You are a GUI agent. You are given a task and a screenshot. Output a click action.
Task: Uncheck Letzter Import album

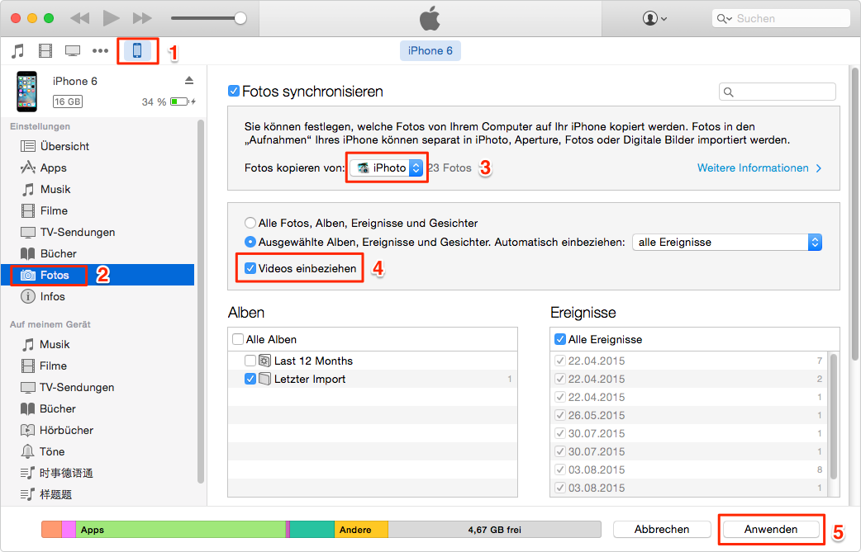[x=250, y=379]
